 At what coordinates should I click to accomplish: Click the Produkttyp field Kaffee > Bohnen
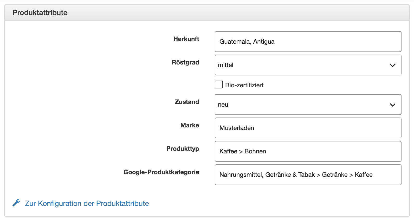click(308, 151)
